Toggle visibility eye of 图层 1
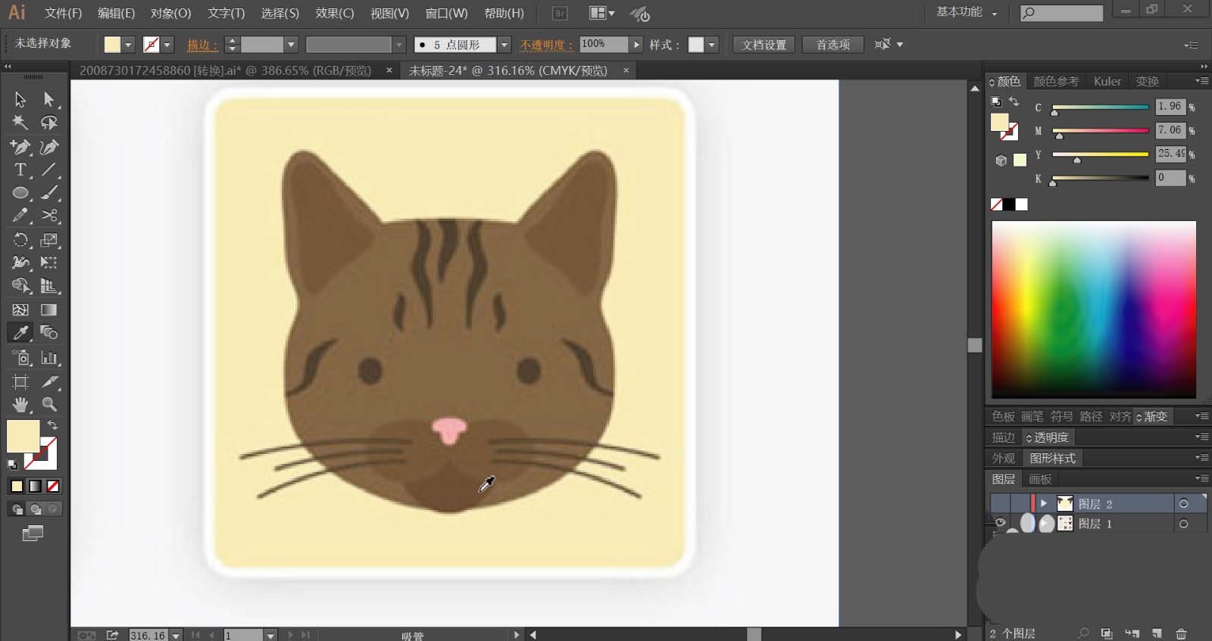This screenshot has height=641, width=1212. [x=1000, y=523]
